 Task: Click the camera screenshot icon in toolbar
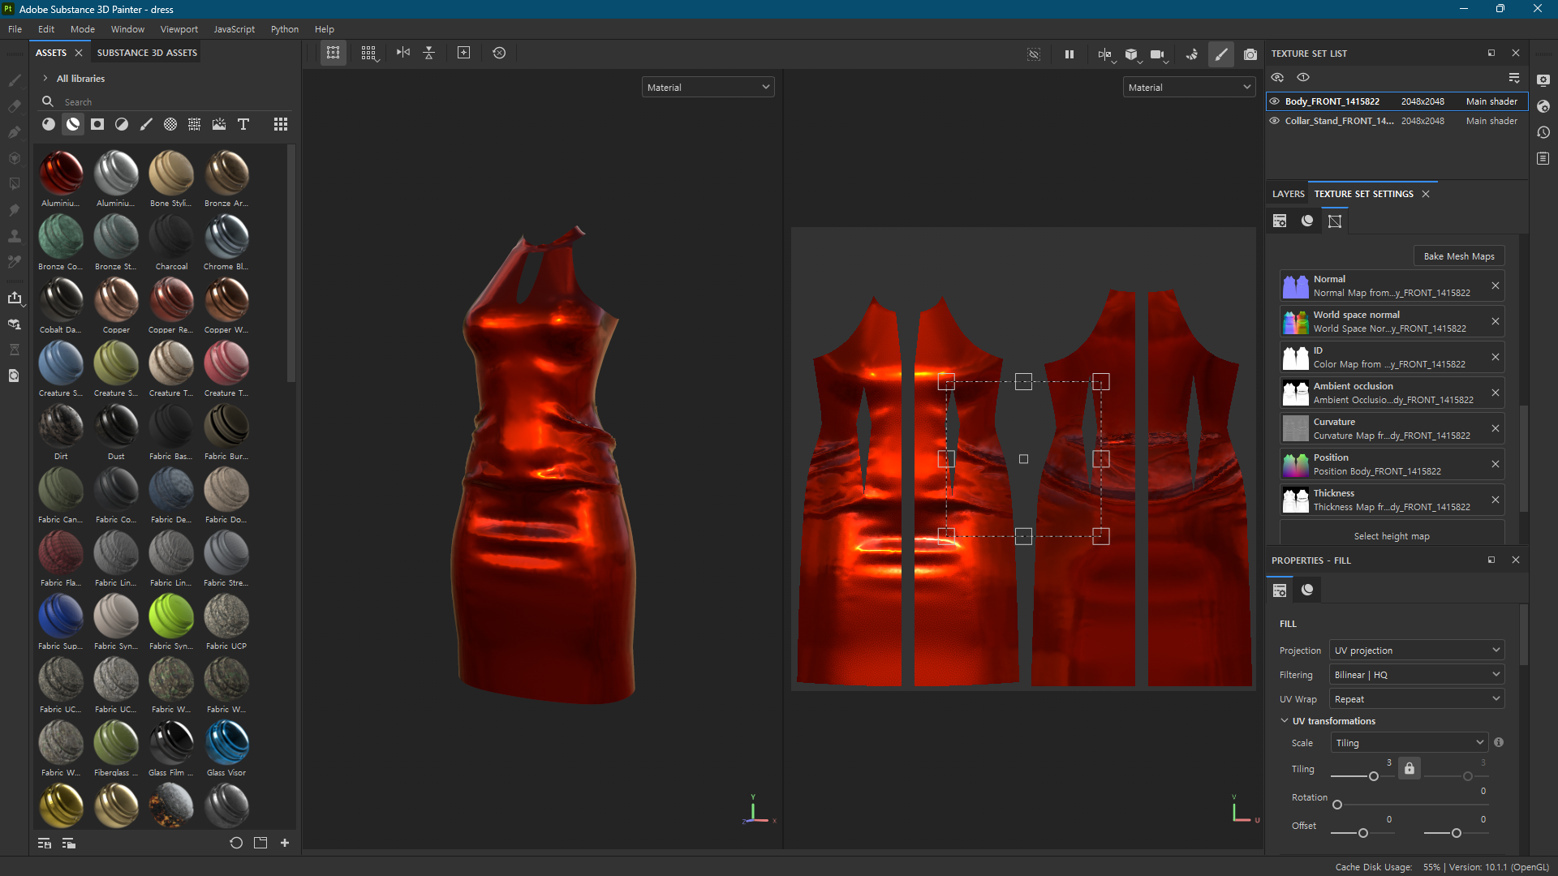point(1250,54)
